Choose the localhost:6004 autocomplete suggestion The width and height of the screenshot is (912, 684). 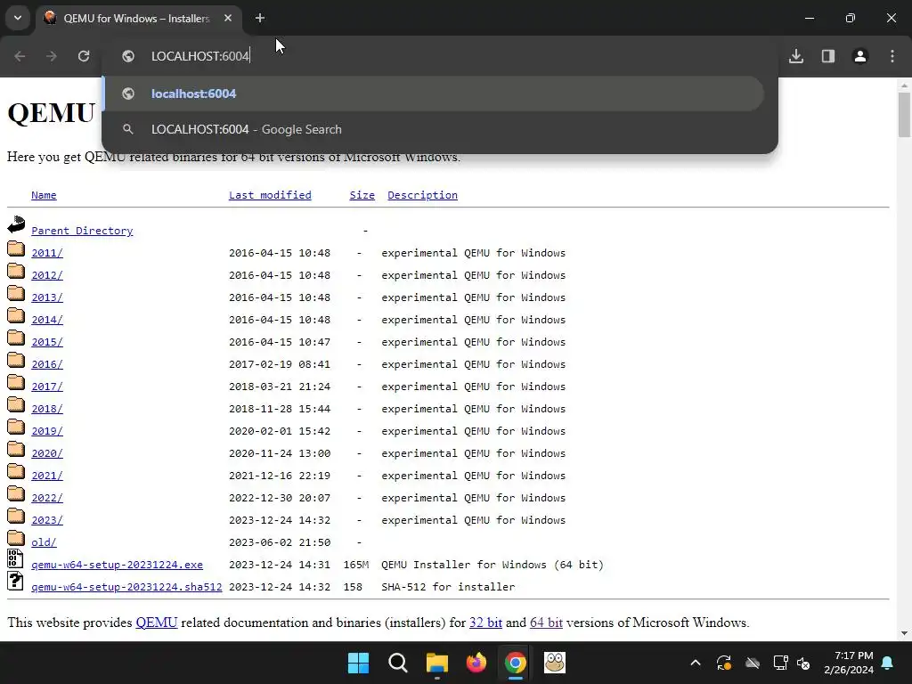coord(434,94)
